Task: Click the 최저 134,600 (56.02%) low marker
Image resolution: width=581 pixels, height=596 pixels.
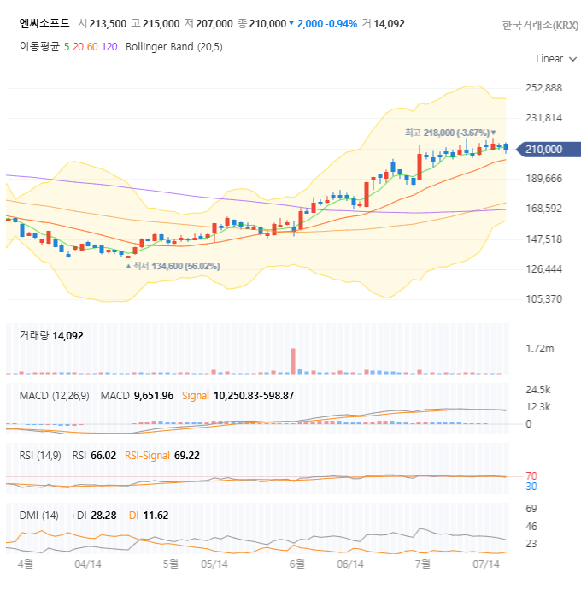Action: 173,266
